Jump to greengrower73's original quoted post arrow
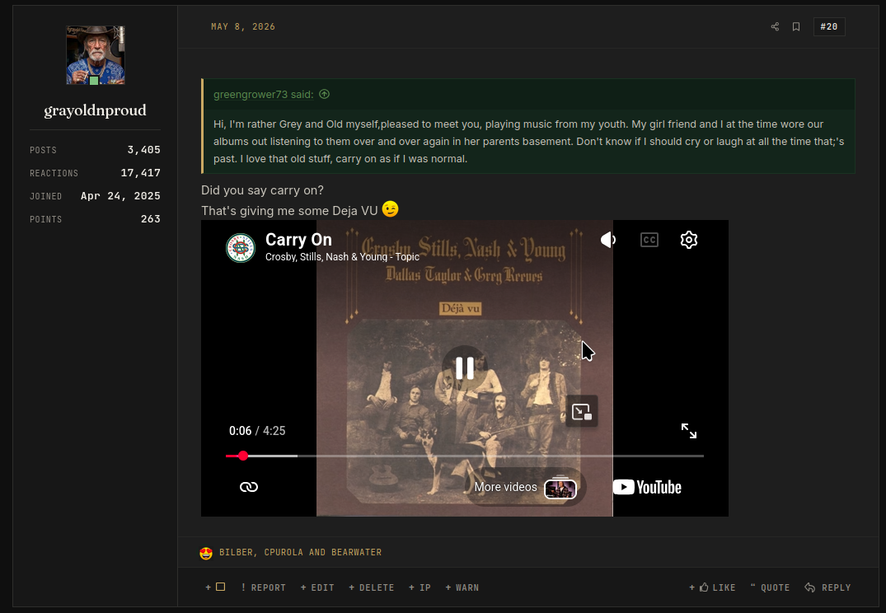This screenshot has height=613, width=886. click(x=325, y=94)
